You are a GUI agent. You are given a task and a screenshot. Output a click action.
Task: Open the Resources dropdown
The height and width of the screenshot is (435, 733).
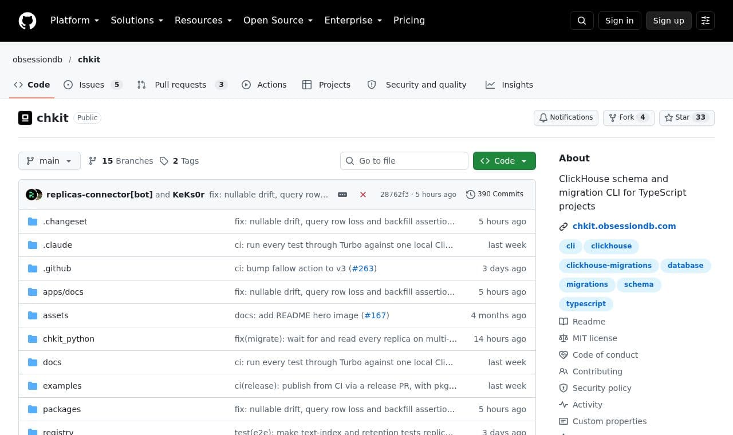[203, 21]
